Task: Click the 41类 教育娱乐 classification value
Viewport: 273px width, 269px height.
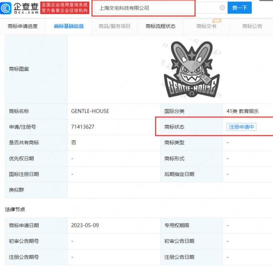Action: point(242,111)
